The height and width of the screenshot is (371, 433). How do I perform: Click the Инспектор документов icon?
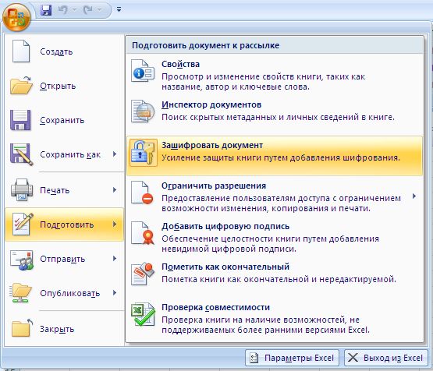[143, 111]
